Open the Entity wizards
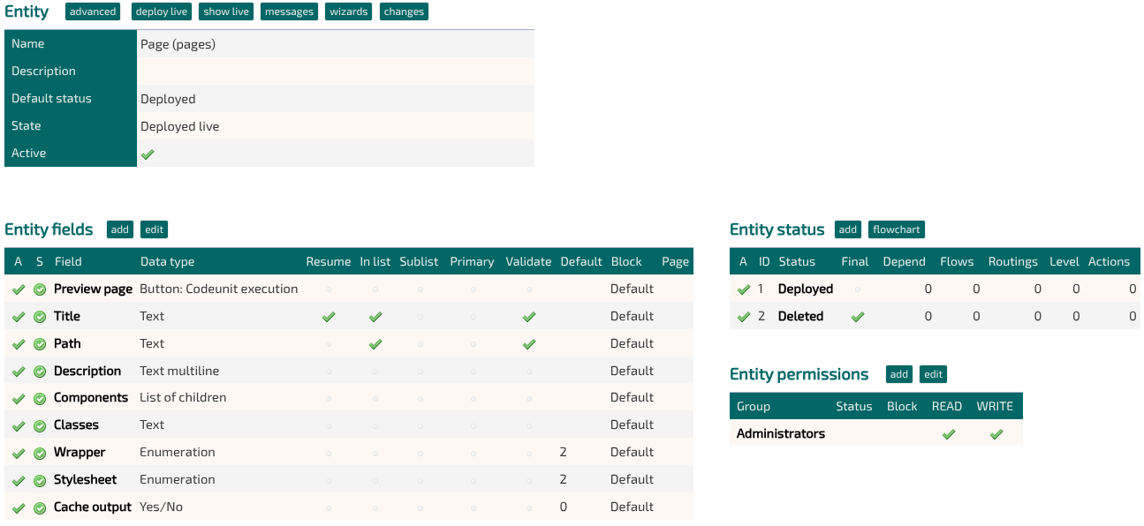This screenshot has width=1144, height=526. pyautogui.click(x=349, y=11)
